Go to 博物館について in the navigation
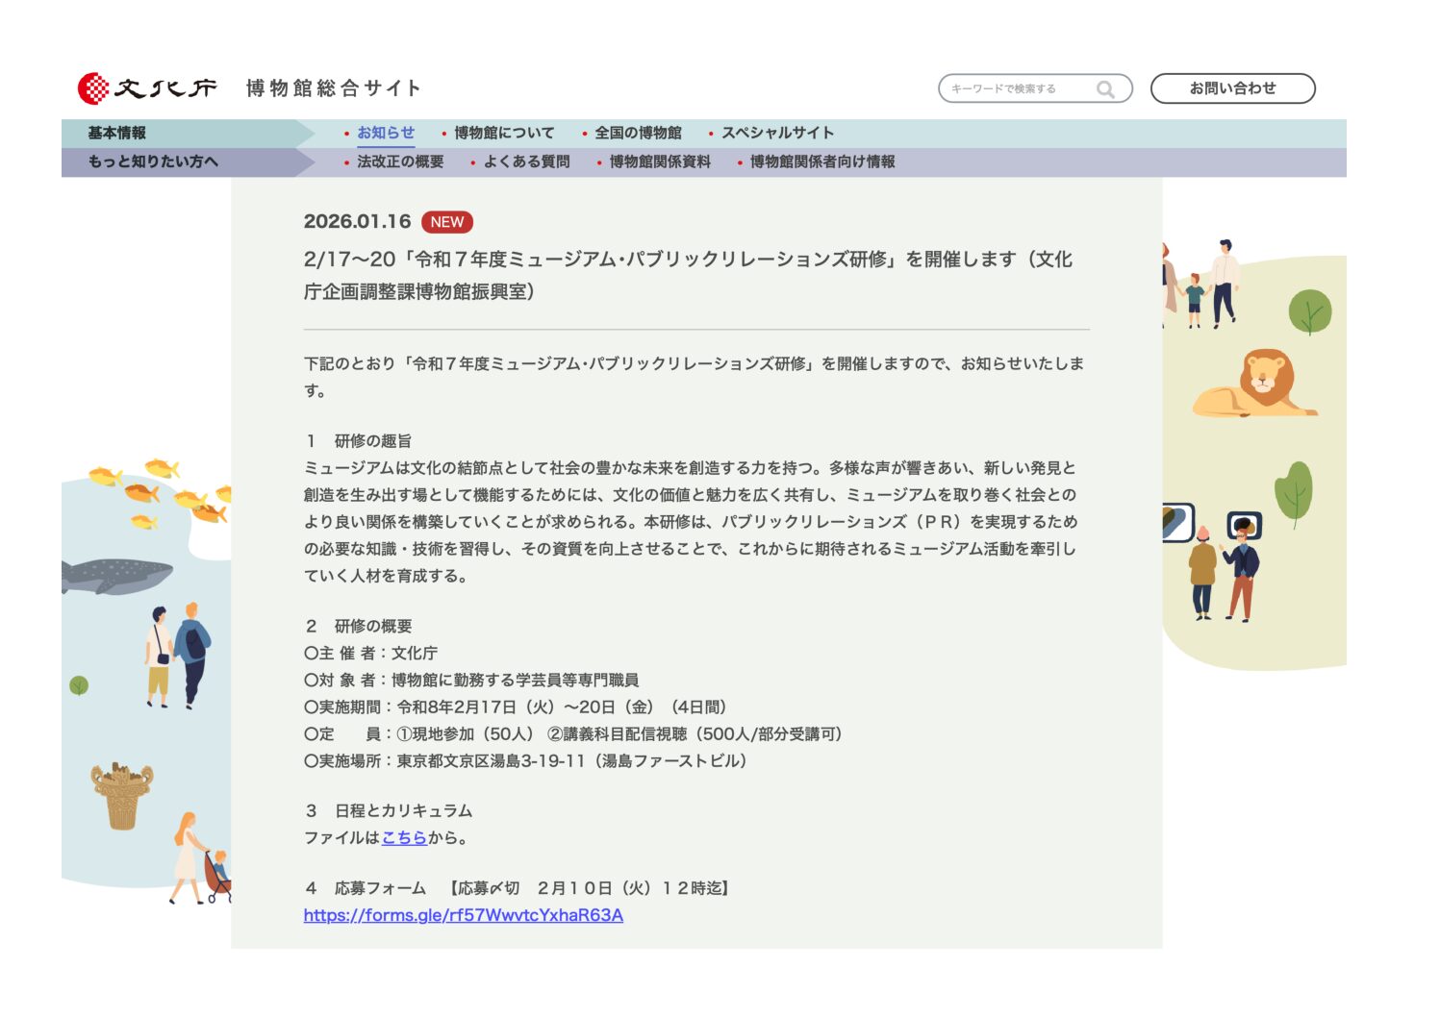Screen dimensions: 1440x1017 [x=504, y=134]
